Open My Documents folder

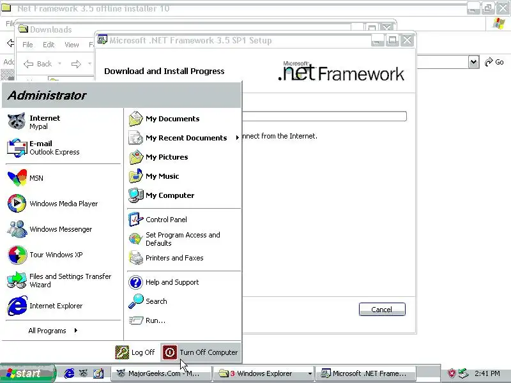pyautogui.click(x=184, y=119)
